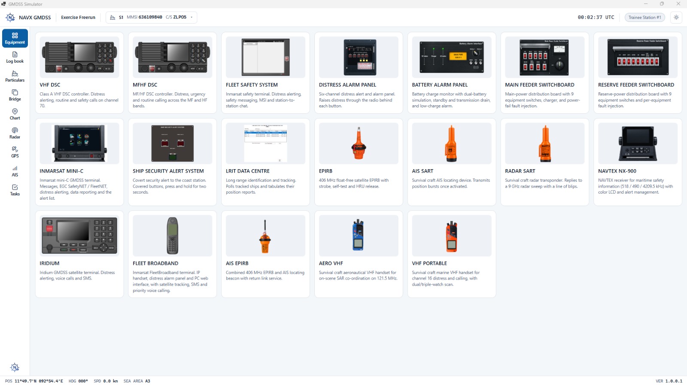Toggle the light/dark theme sun button
This screenshot has width=687, height=386.
(x=676, y=18)
